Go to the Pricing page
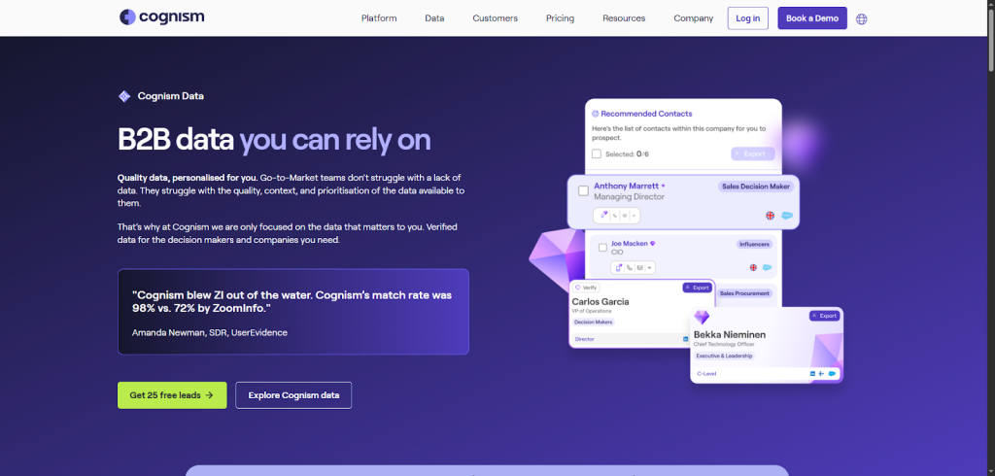This screenshot has width=995, height=476. click(560, 18)
